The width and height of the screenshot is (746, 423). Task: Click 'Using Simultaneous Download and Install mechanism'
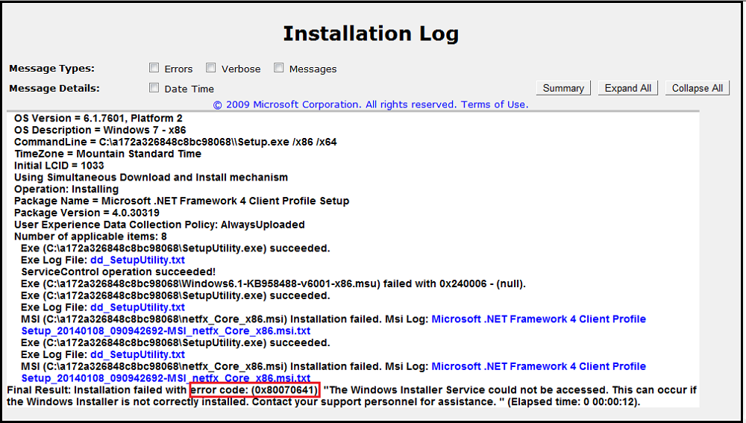[151, 178]
